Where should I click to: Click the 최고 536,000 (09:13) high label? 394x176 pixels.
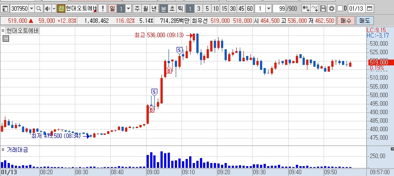click(159, 35)
